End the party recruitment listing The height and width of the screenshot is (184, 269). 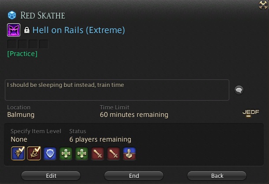134,176
